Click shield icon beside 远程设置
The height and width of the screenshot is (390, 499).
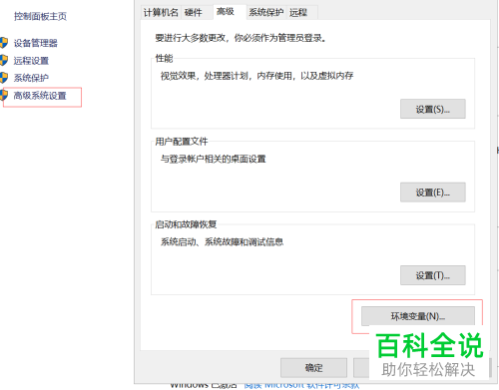(4, 60)
